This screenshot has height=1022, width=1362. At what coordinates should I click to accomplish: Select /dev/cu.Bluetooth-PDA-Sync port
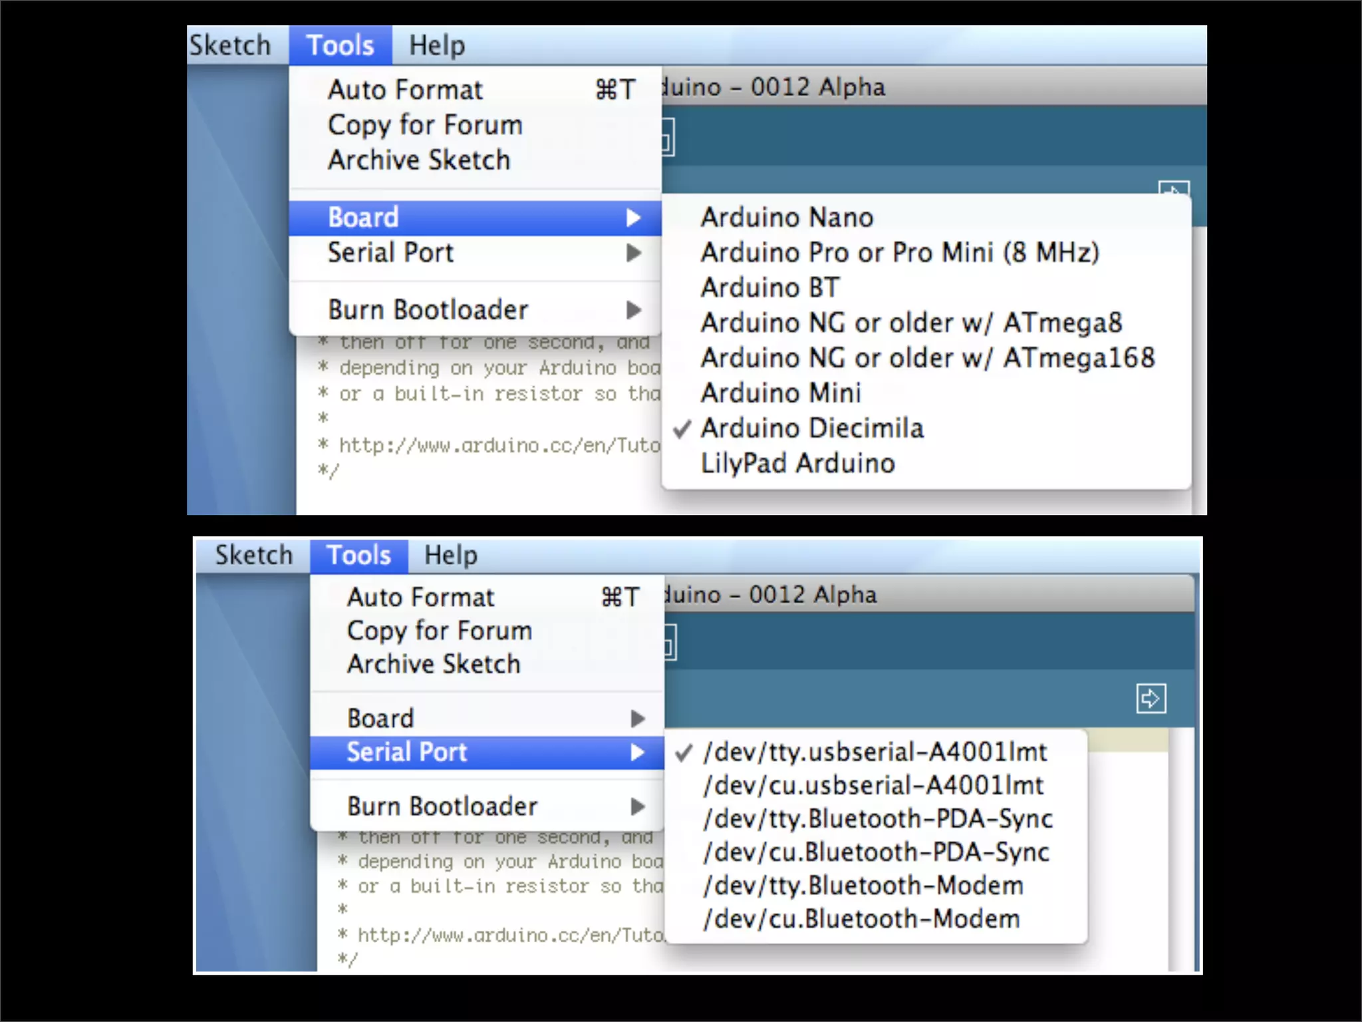point(876,853)
